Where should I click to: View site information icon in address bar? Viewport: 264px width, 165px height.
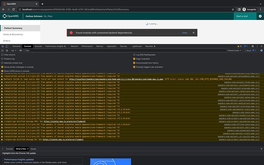click(x=20, y=10)
